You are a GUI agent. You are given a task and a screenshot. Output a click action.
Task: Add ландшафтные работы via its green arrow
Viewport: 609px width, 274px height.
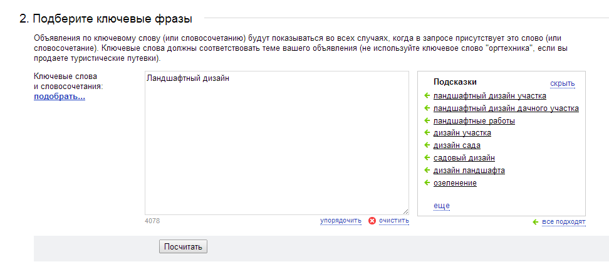tap(427, 120)
